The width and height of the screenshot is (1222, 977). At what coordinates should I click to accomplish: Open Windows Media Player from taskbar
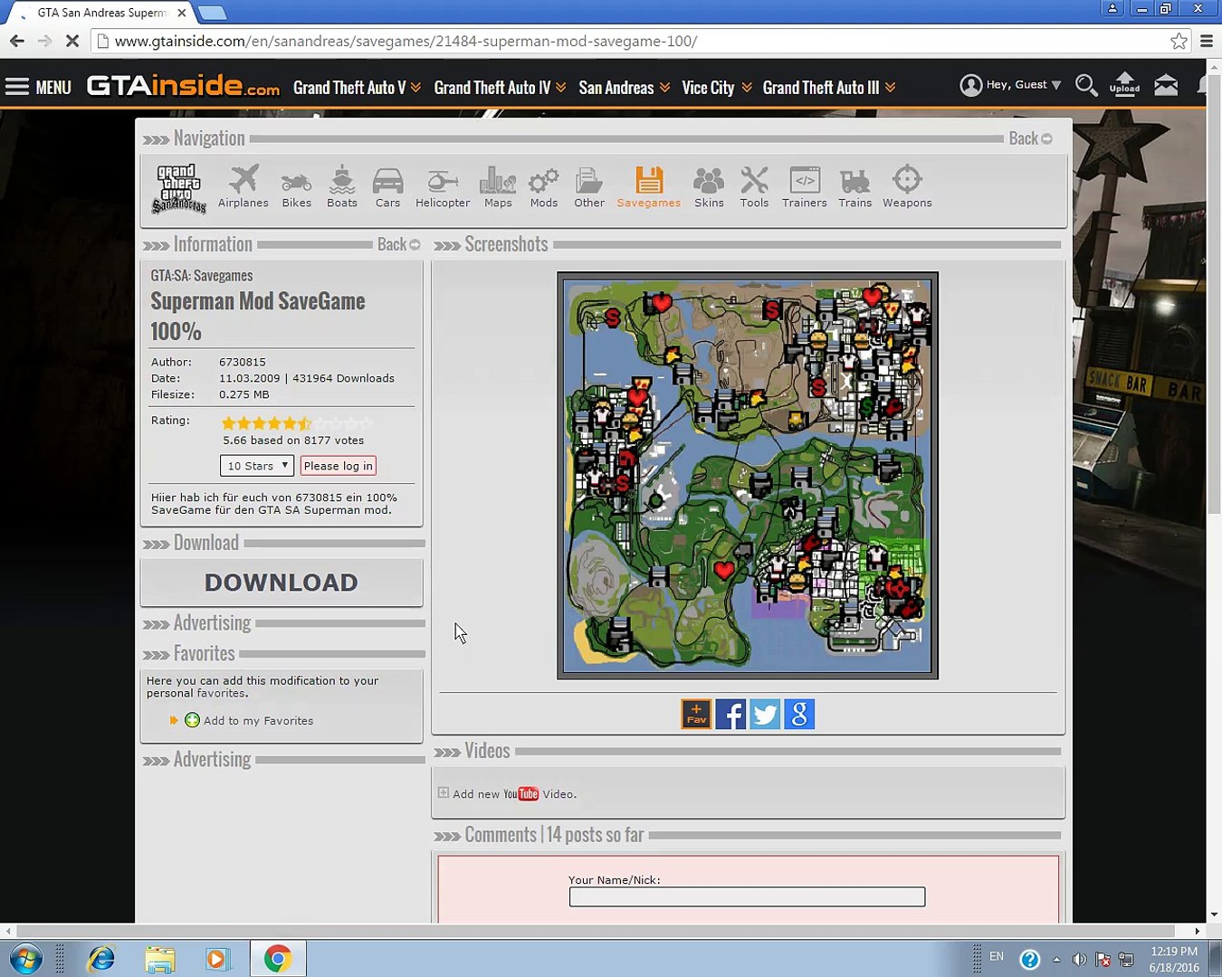click(x=217, y=959)
